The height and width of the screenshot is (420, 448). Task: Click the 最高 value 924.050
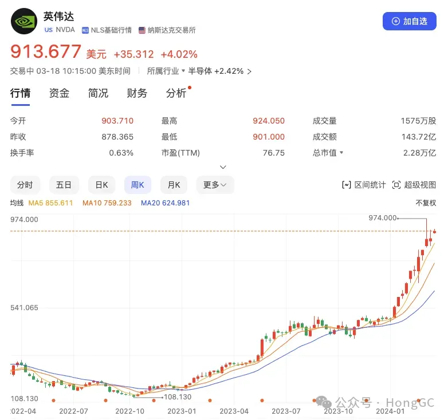coord(269,121)
